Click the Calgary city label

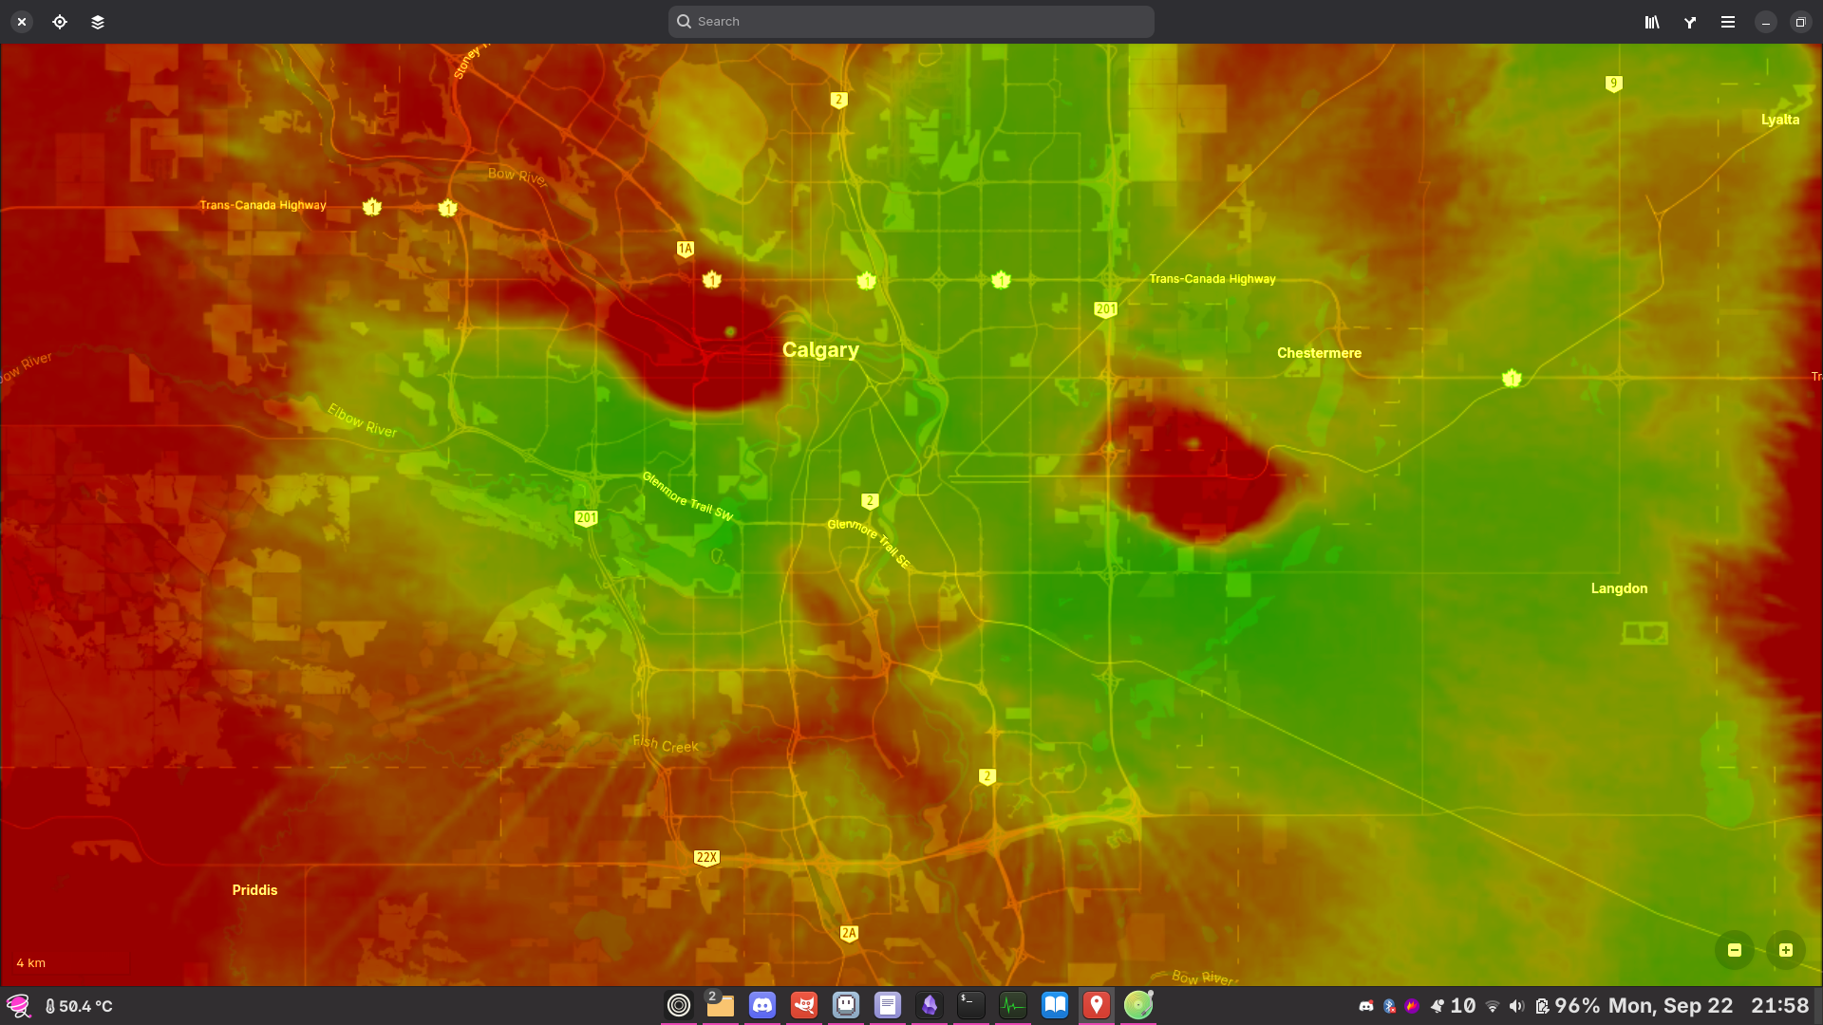coord(820,350)
